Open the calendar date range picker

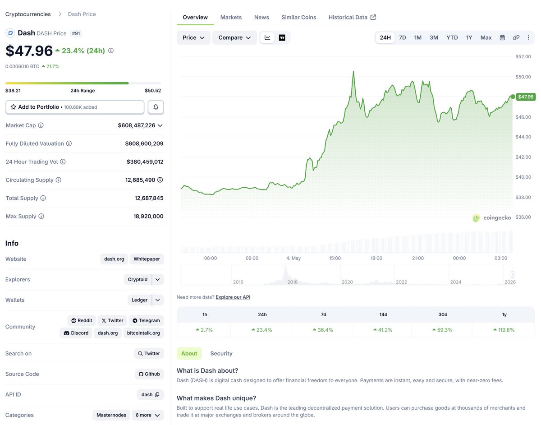[502, 37]
